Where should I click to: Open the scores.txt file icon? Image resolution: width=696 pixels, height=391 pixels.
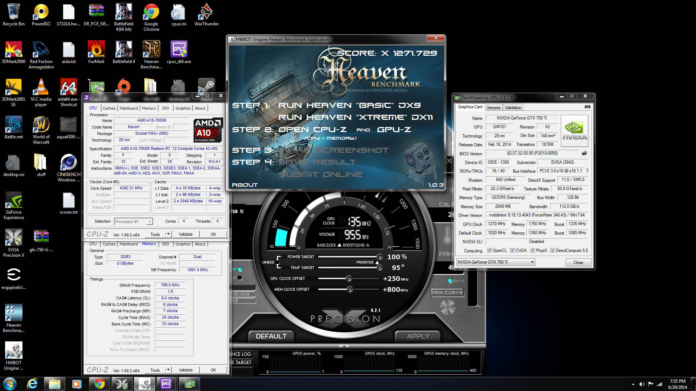pyautogui.click(x=69, y=203)
